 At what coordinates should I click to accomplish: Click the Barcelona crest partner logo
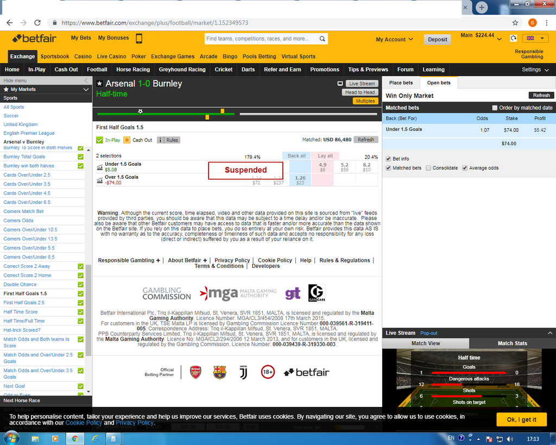pos(219,372)
